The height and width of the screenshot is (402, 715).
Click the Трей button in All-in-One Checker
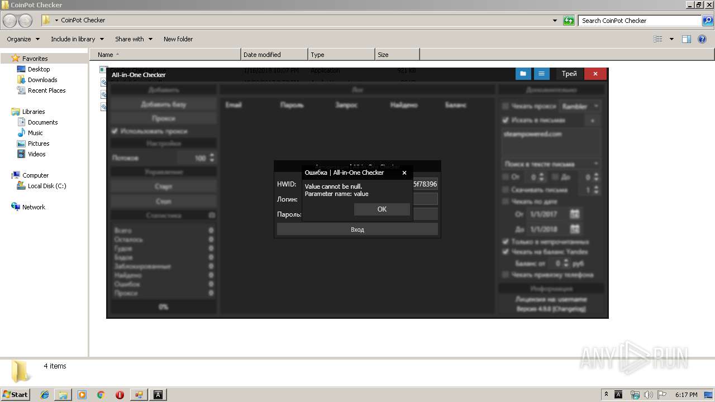(569, 74)
